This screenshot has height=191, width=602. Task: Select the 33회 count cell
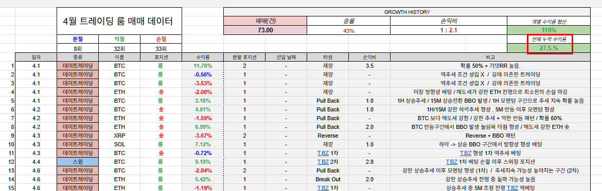click(161, 48)
